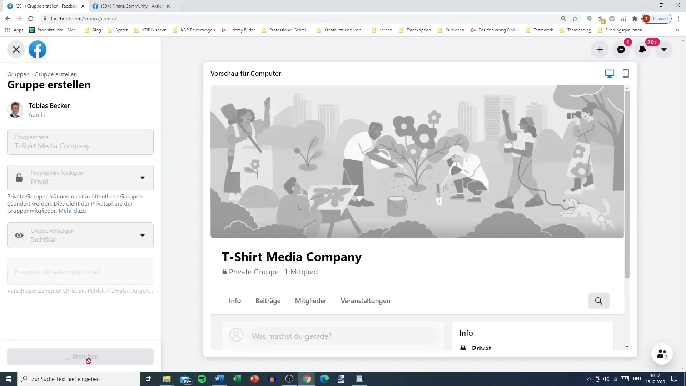Close the Gruppe erstellen browser tab

[x=83, y=6]
